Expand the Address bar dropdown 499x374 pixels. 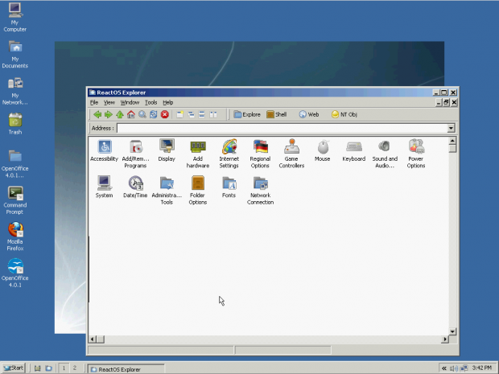[x=451, y=128]
